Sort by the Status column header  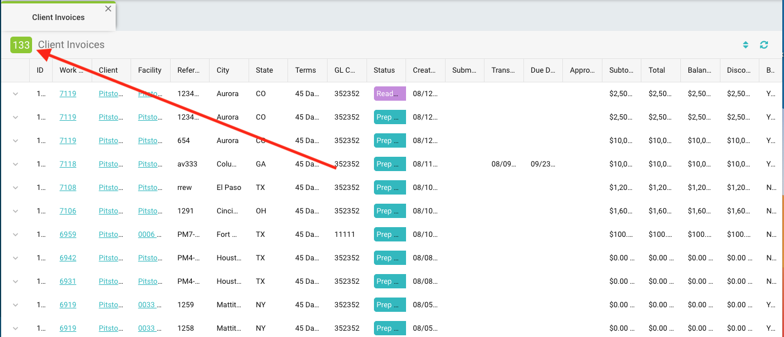tap(384, 70)
